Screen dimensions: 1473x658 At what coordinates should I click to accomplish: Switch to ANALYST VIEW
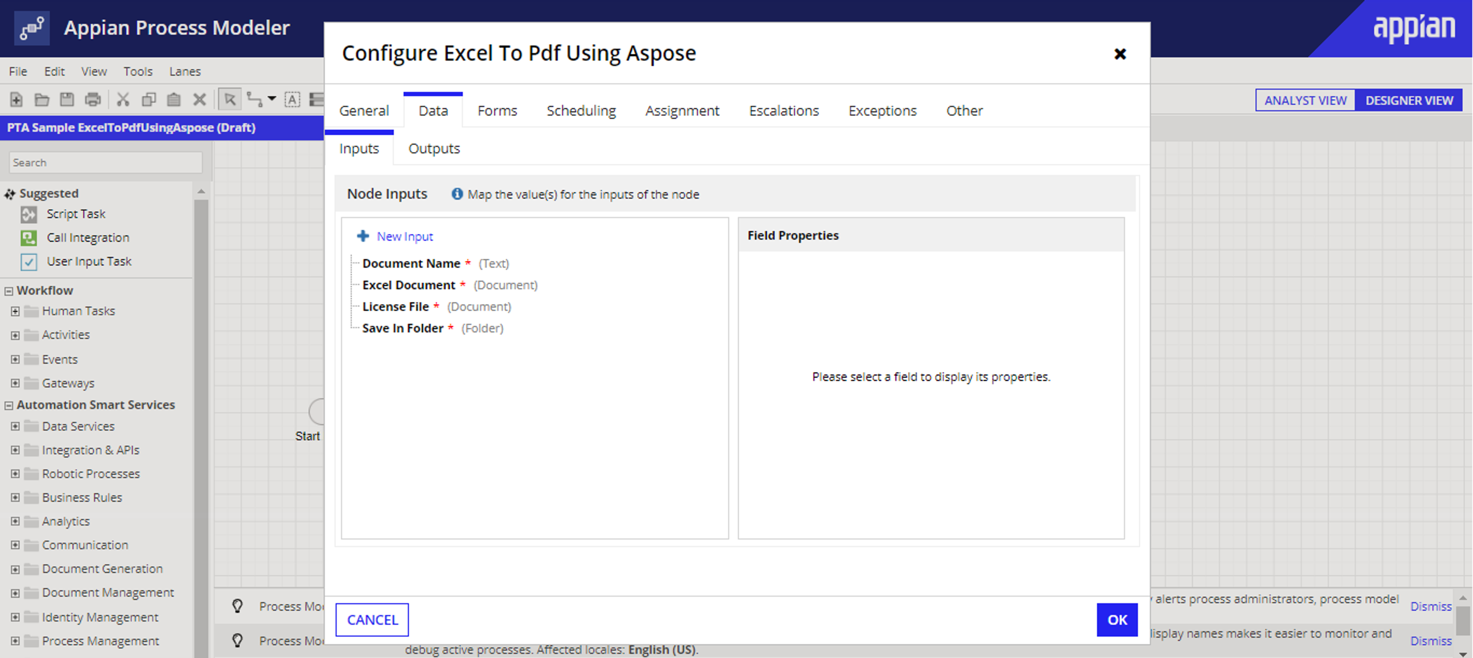pyautogui.click(x=1305, y=100)
